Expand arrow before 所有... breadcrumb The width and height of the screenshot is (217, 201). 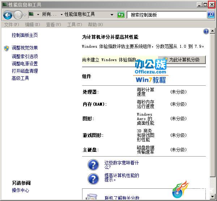[38, 14]
